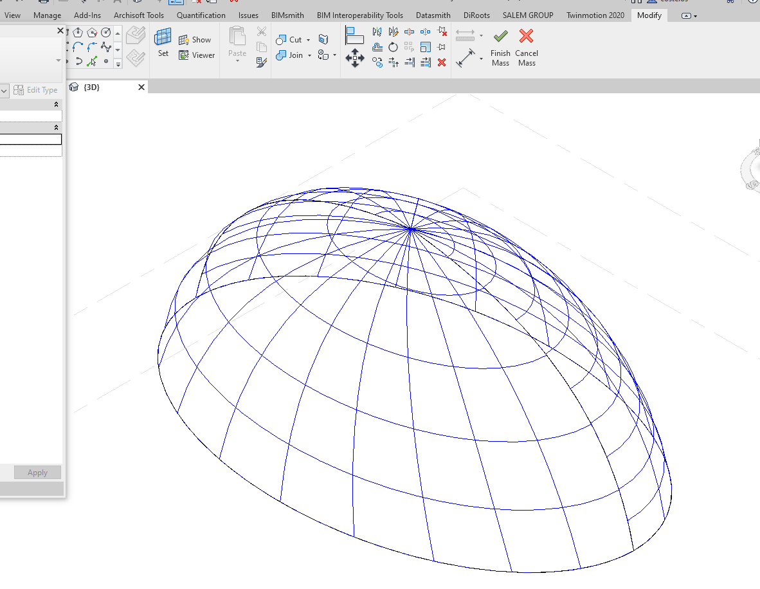The height and width of the screenshot is (589, 760).
Task: Select the Mirror Pick Axis tool
Action: tap(377, 32)
